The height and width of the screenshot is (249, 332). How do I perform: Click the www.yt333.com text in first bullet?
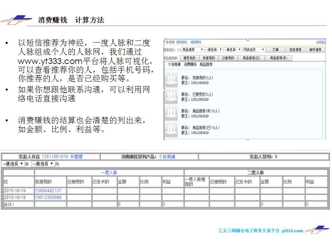pos(50,61)
